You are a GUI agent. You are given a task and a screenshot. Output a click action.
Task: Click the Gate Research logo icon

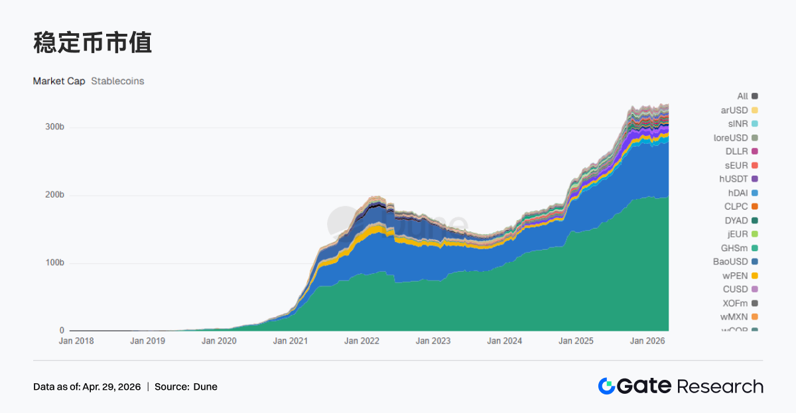click(607, 386)
